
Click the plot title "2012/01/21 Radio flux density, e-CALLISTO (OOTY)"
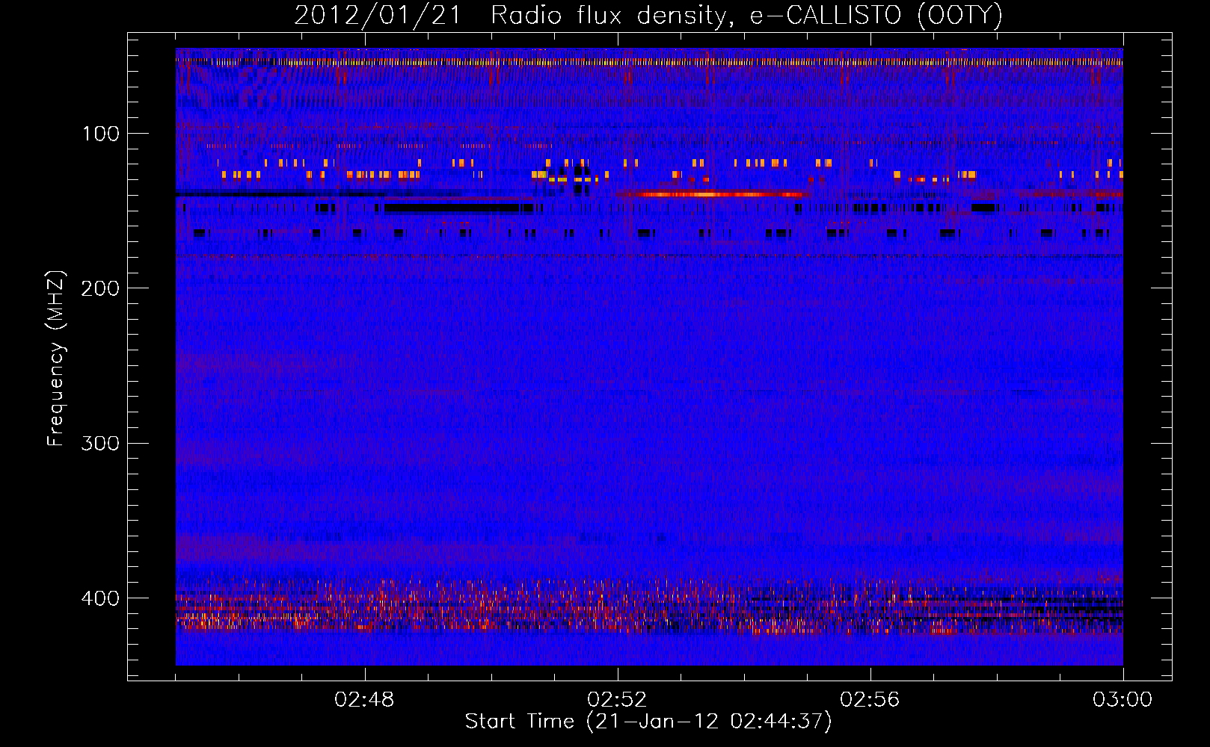(x=648, y=16)
